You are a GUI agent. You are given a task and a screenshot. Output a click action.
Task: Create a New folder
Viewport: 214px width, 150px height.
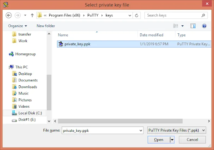tap(46, 26)
